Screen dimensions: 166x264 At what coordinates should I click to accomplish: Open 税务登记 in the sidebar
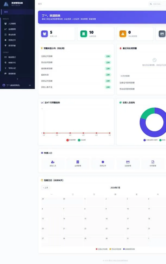pyautogui.click(x=17, y=57)
